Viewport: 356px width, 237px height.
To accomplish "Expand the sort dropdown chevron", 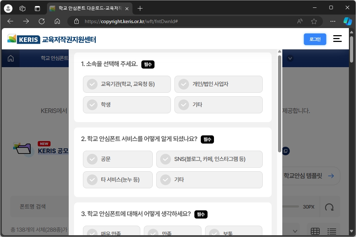I will point(295,231).
